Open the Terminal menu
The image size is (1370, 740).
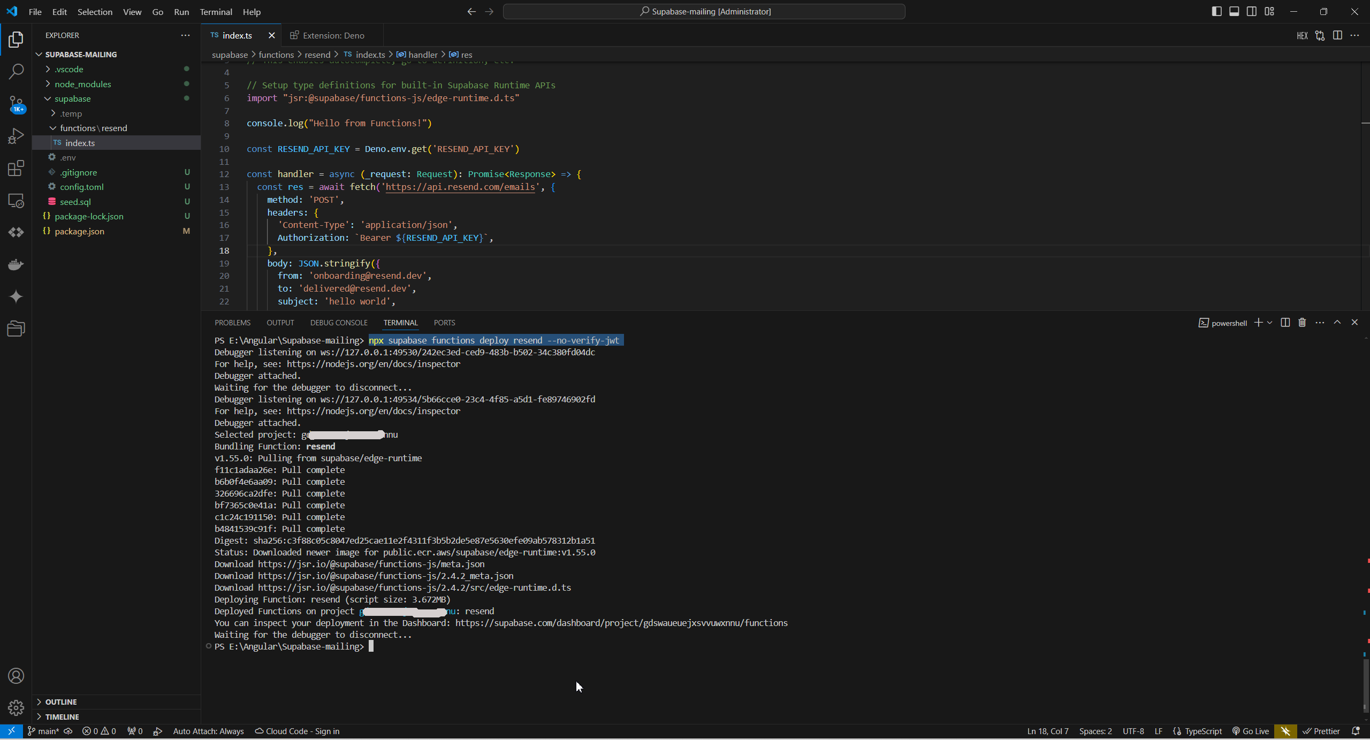[x=216, y=11]
